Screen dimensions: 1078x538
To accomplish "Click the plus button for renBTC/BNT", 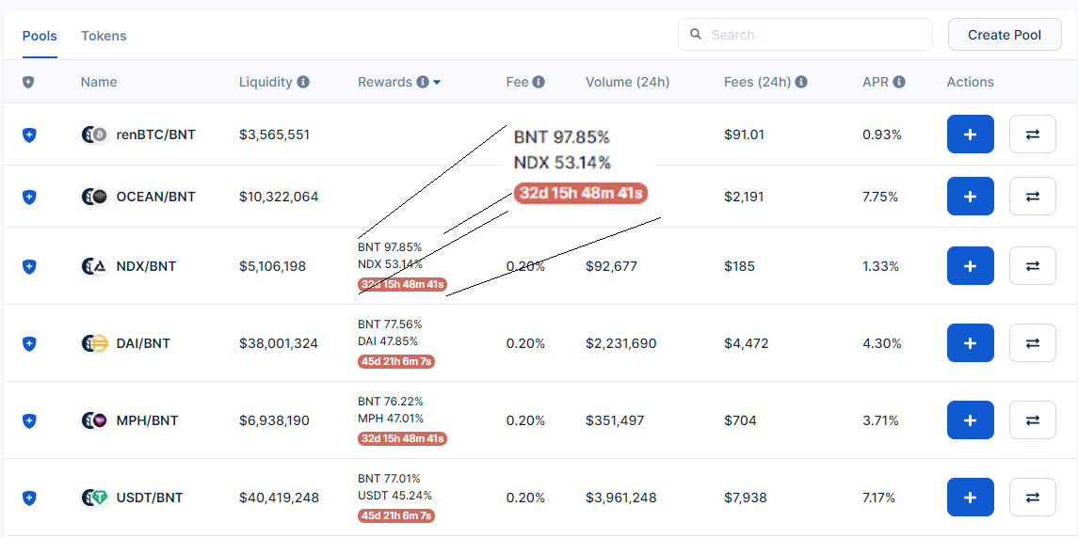I will coord(970,134).
